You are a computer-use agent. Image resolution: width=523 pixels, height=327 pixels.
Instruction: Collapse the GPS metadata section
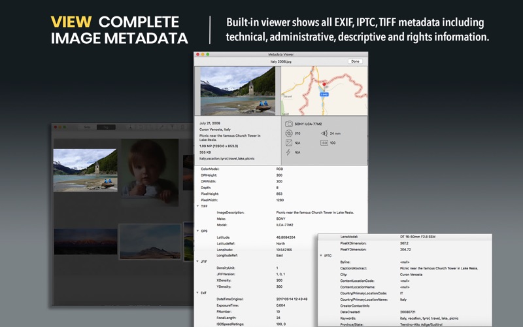[198, 231]
